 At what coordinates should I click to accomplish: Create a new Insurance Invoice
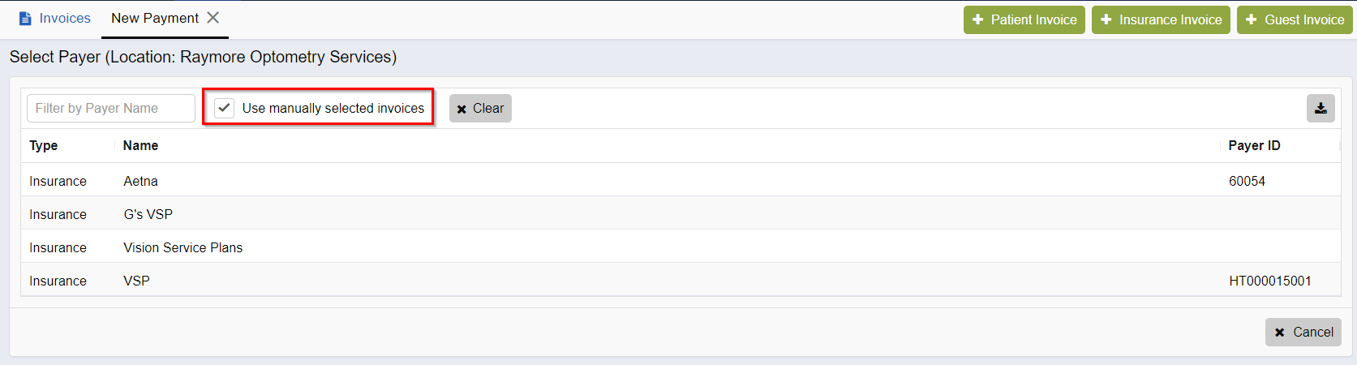[1161, 19]
